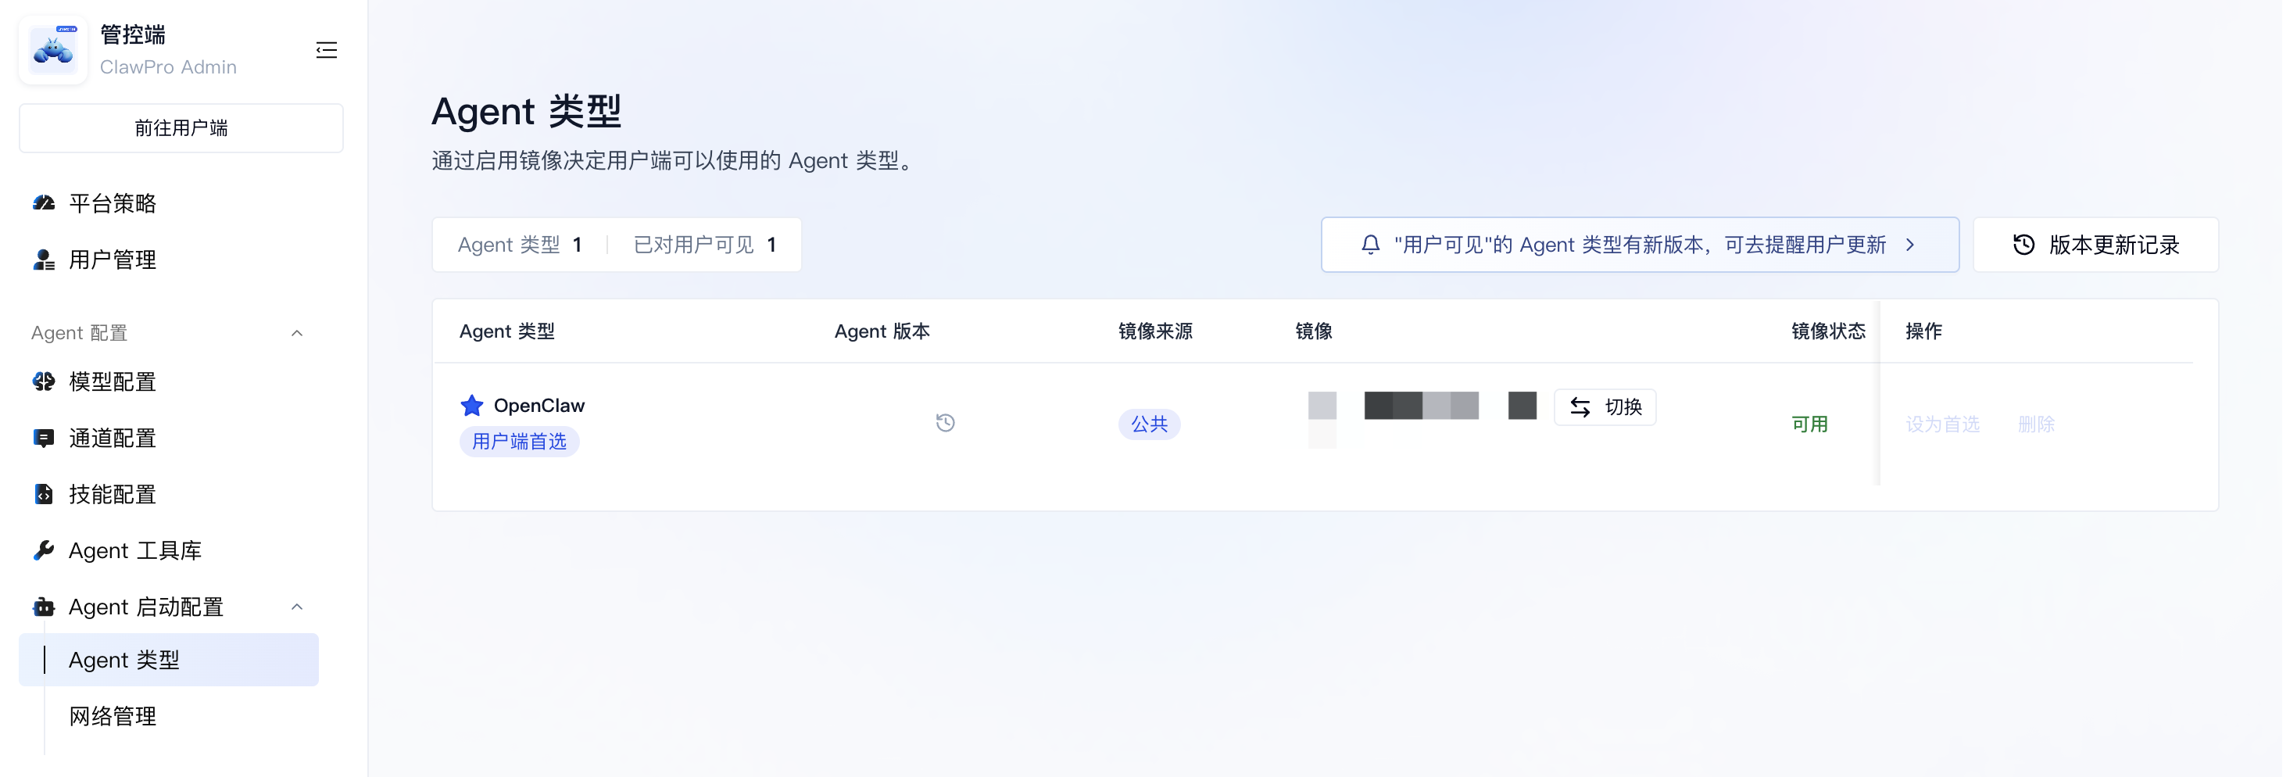The image size is (2290, 777).
Task: Click the 通道配置 chat icon
Action: coord(44,439)
